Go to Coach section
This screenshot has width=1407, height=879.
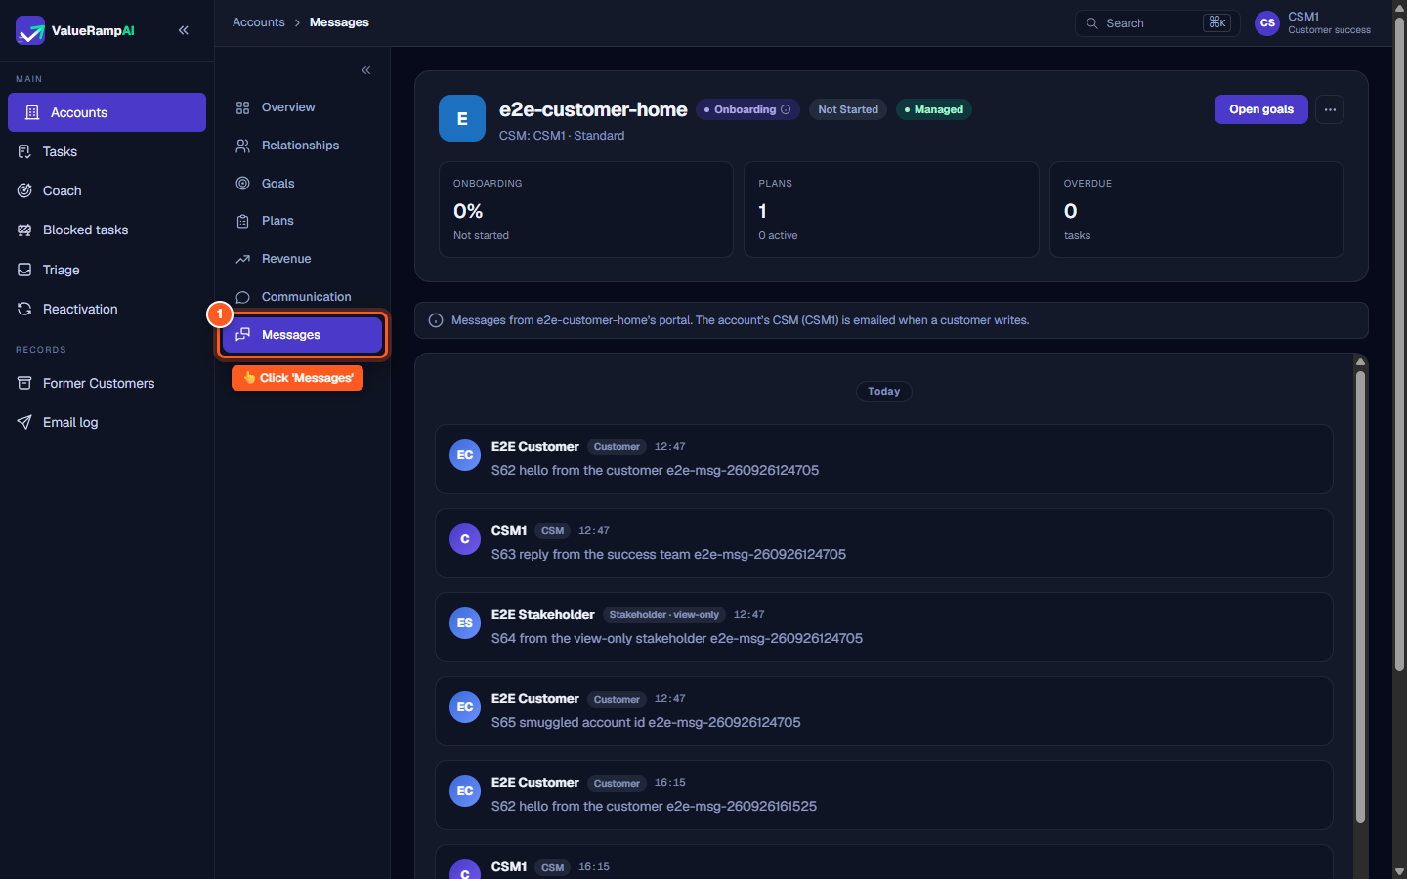(x=107, y=190)
